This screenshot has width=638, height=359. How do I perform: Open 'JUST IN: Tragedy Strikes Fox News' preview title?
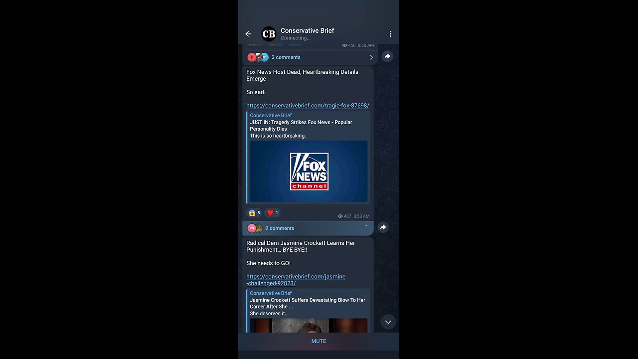301,126
